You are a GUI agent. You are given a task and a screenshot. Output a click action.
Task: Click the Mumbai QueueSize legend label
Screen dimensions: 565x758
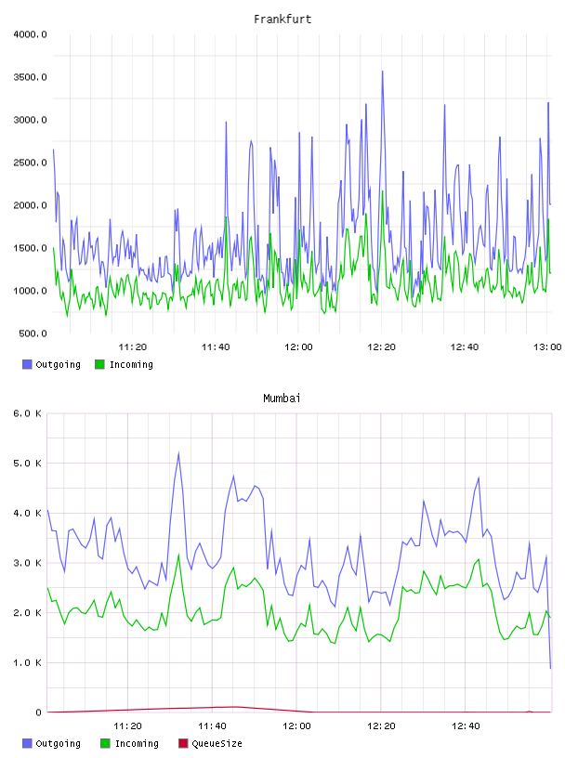(217, 743)
